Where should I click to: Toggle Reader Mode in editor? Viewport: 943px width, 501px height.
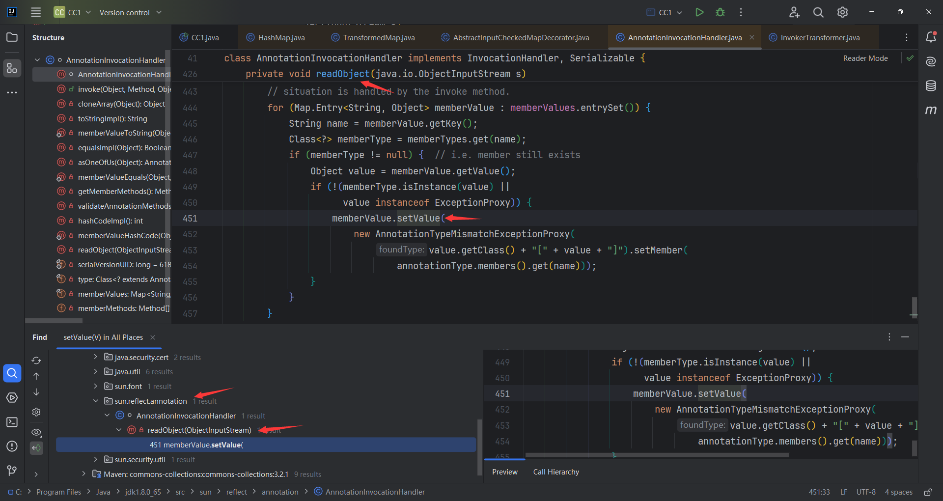(865, 58)
